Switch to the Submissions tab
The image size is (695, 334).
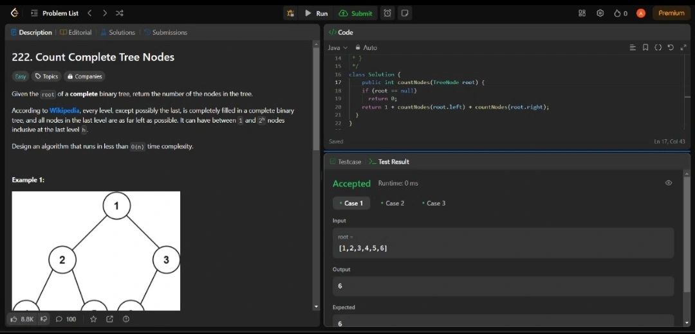point(166,32)
